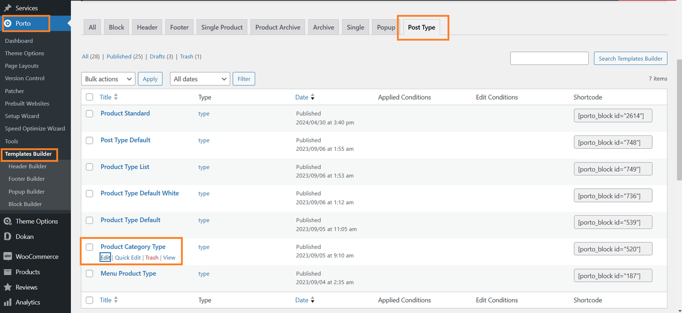Click sort arrows beside bottom Title header
Viewport: 682px width, 313px height.
coord(116,300)
